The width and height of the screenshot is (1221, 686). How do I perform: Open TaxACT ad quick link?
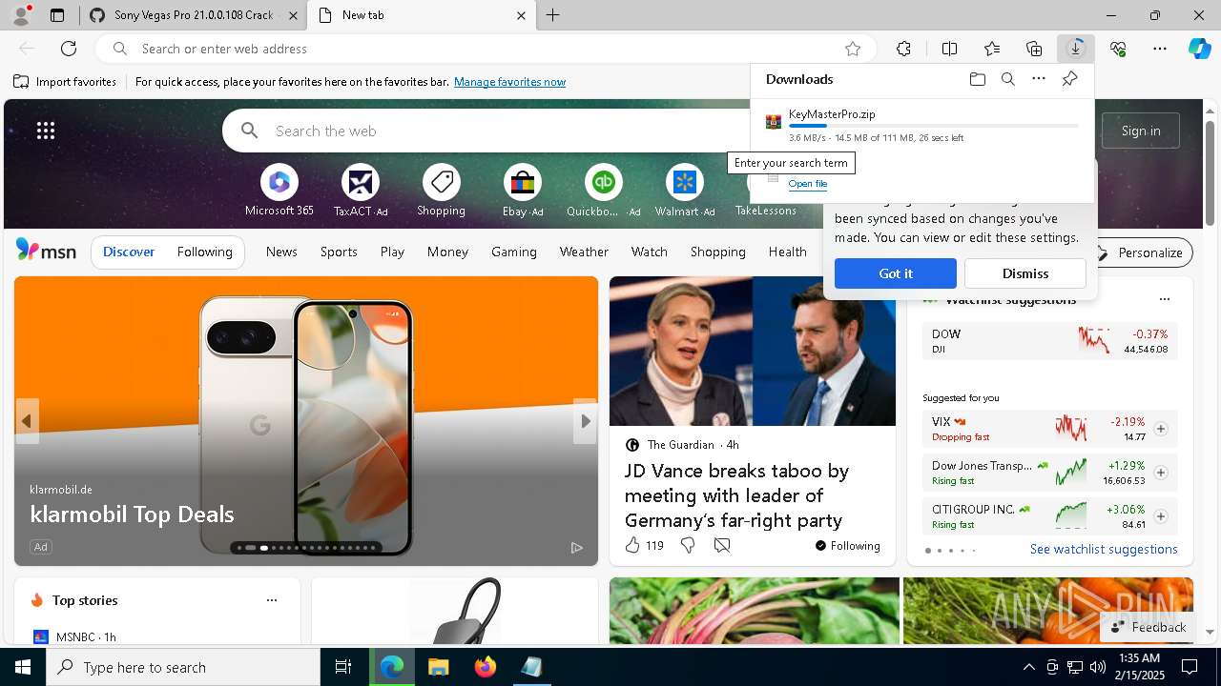[361, 191]
